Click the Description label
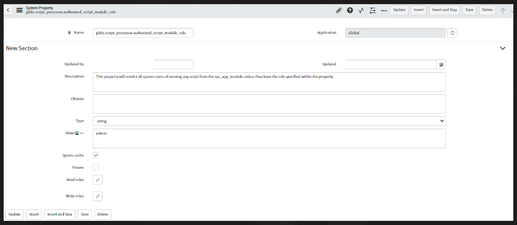 pos(74,76)
